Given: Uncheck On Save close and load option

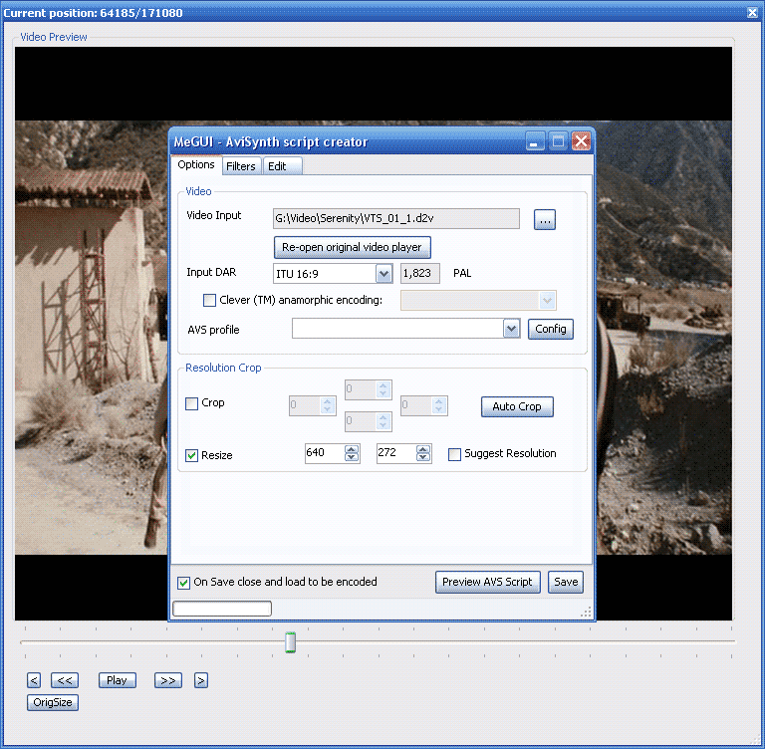Looking at the screenshot, I should (183, 583).
